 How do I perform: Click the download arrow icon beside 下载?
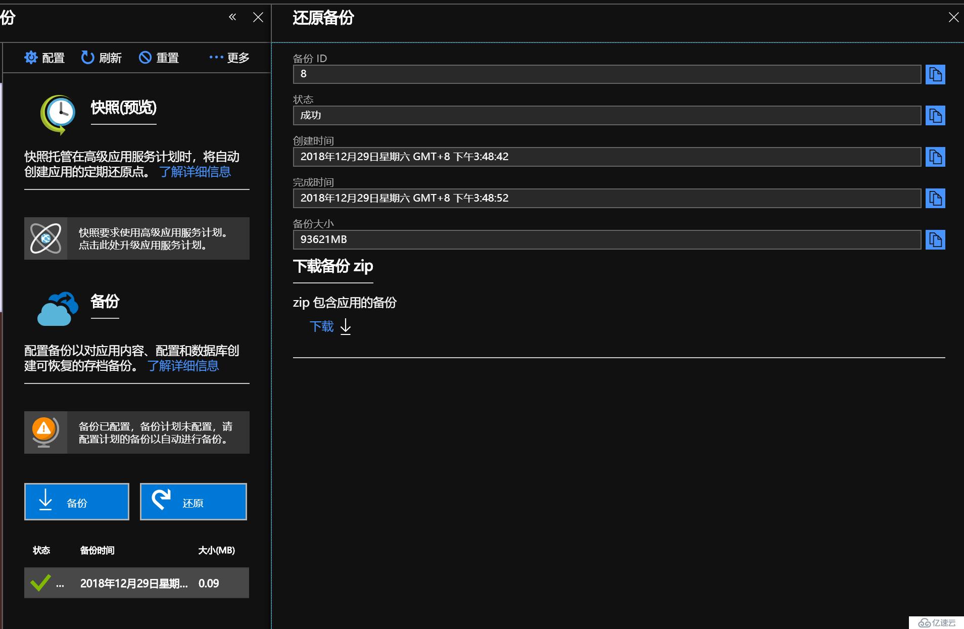click(x=346, y=327)
